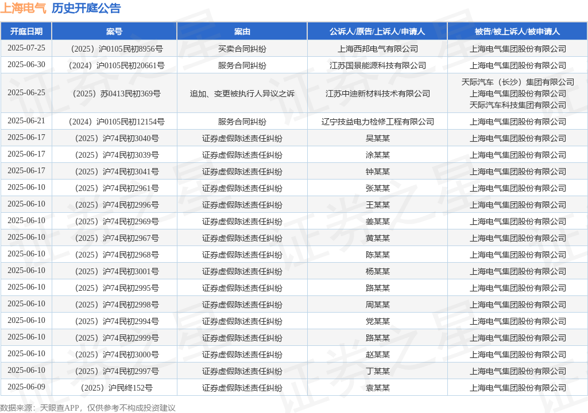Click the 追加、变更被执行人异议之诉 cell
588x413 pixels.
tap(242, 93)
